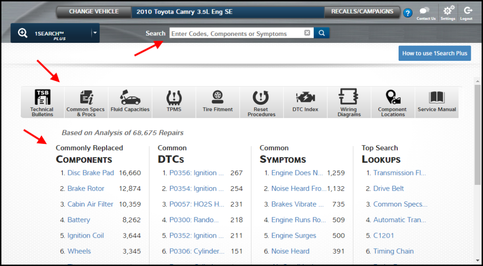Screen dimensions: 483x266
Task: Click the Change Vehicle button
Action: (93, 12)
